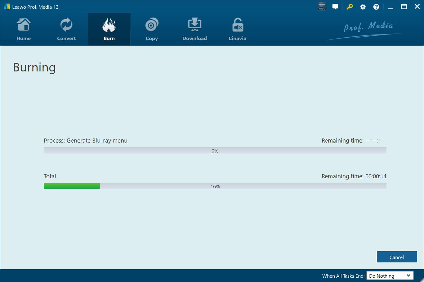Click the window resize grip corner
The width and height of the screenshot is (424, 282).
pos(421,280)
